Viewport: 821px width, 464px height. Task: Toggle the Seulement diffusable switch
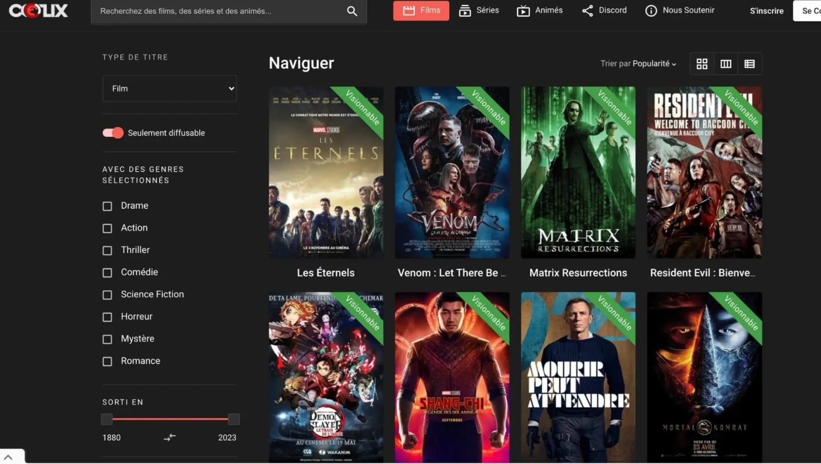[x=113, y=133]
